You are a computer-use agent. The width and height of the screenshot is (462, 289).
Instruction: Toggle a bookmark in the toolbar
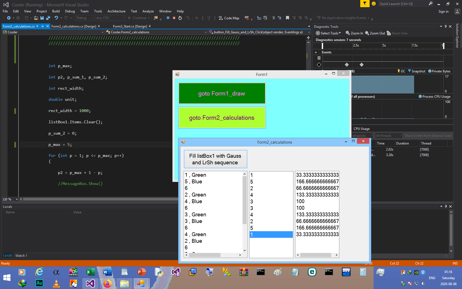click(287, 18)
